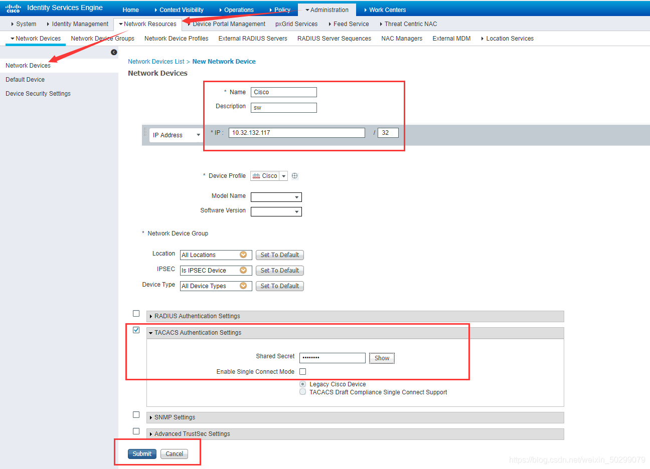Viewport: 650px width, 469px height.
Task: Set IPSEC to default
Action: pyautogui.click(x=279, y=271)
